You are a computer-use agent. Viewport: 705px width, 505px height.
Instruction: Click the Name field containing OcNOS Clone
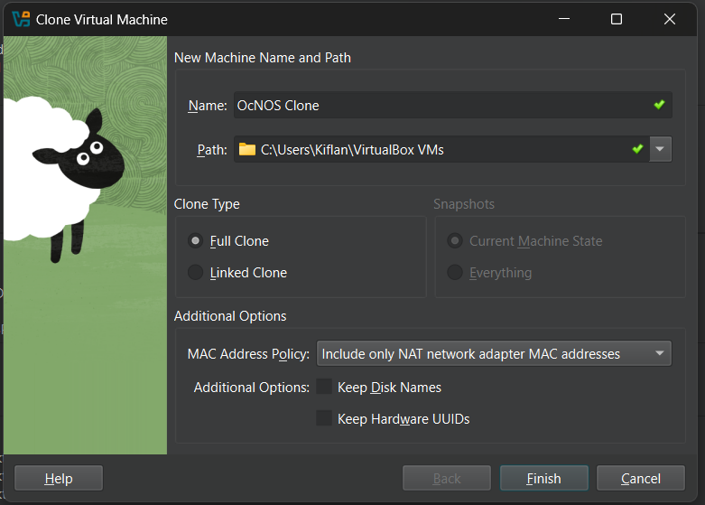tap(433, 105)
